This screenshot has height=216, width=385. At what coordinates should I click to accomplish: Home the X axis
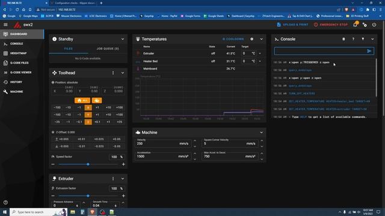[x=88, y=107]
